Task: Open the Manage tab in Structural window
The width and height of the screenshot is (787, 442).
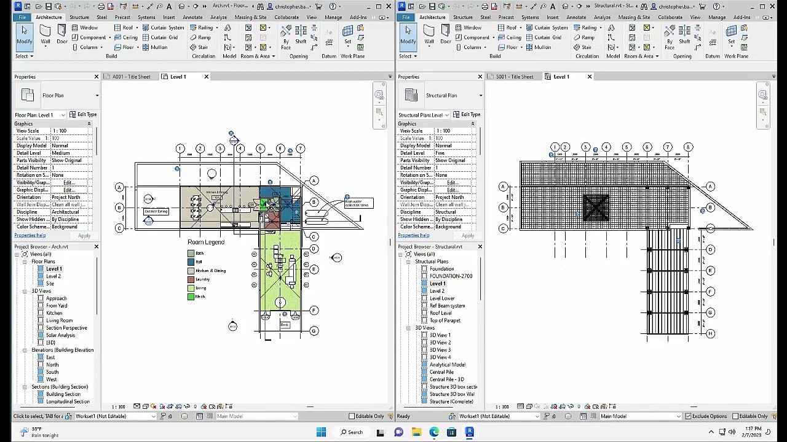Action: 717,17
